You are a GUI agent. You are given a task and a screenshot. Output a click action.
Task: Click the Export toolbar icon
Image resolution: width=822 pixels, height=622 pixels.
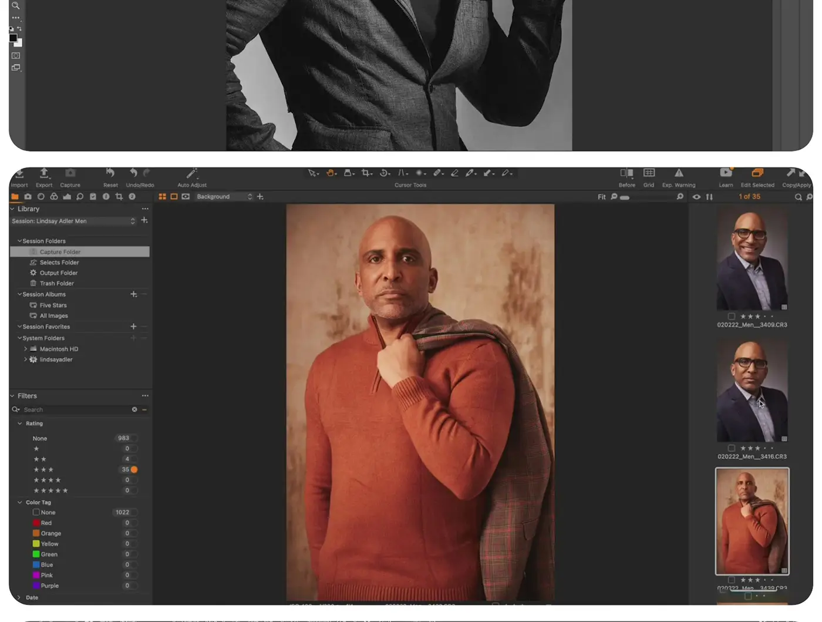(44, 173)
